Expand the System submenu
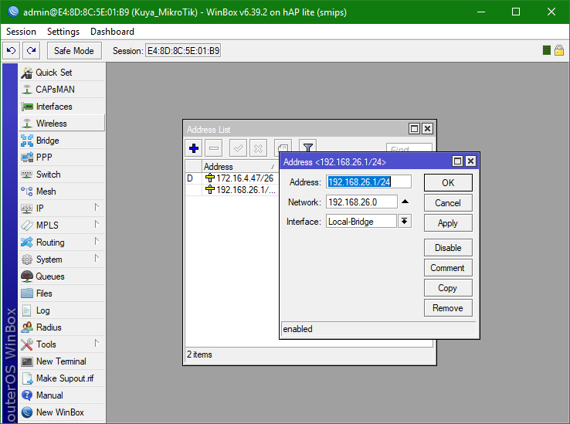Image resolution: width=570 pixels, height=424 pixels. (62, 259)
